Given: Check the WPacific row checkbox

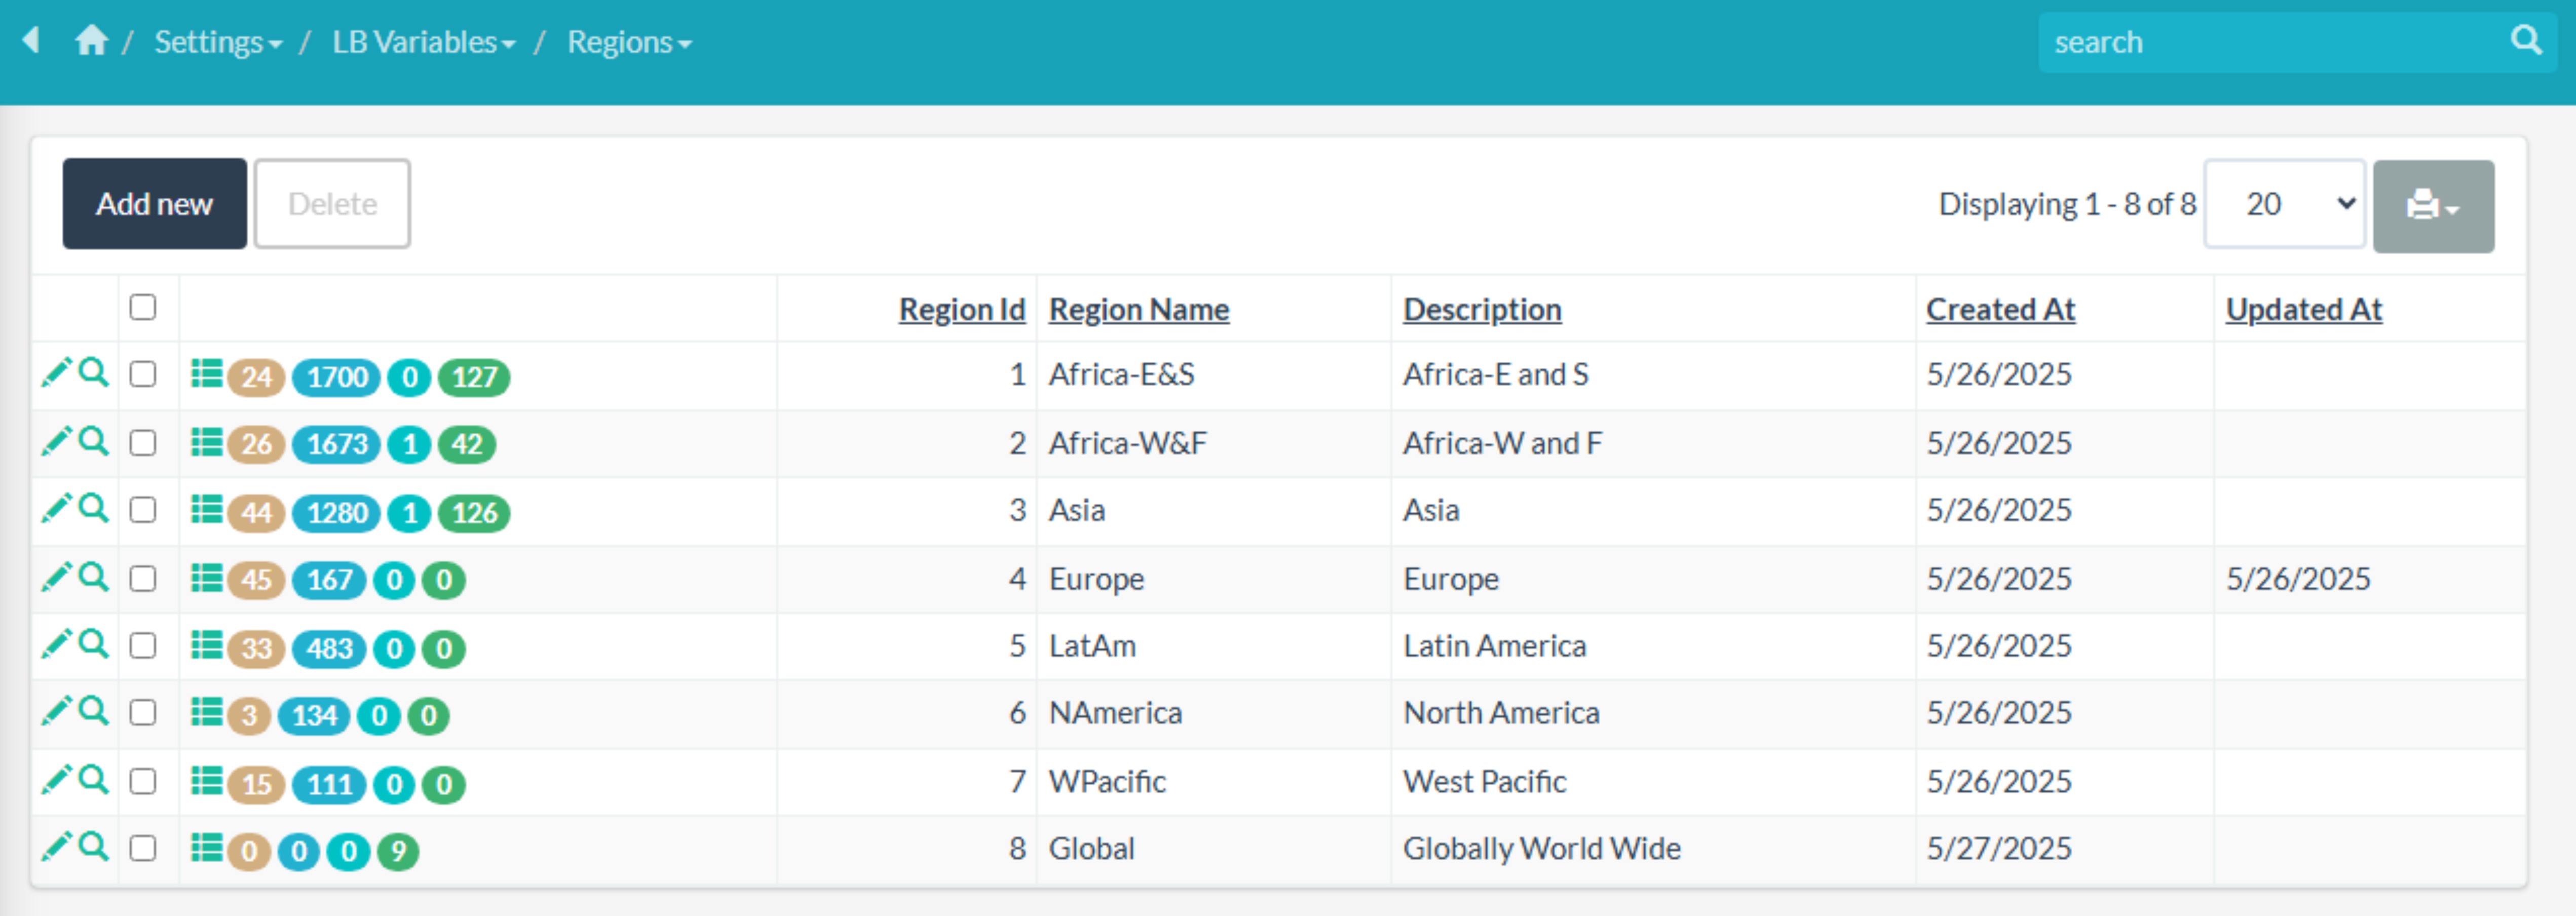Looking at the screenshot, I should tap(143, 781).
